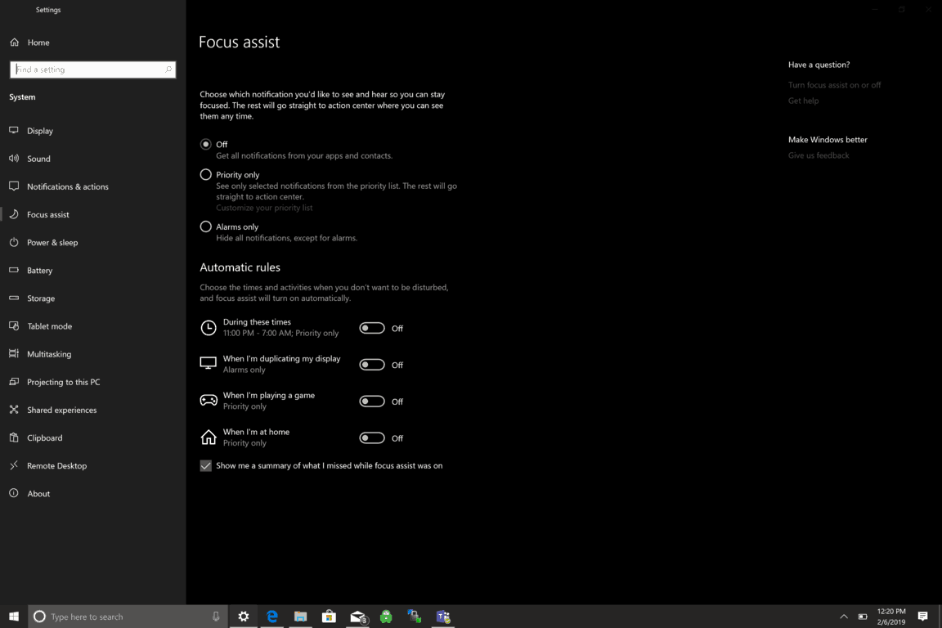The width and height of the screenshot is (942, 628).
Task: Go to Notifications & actions page
Action: [67, 186]
